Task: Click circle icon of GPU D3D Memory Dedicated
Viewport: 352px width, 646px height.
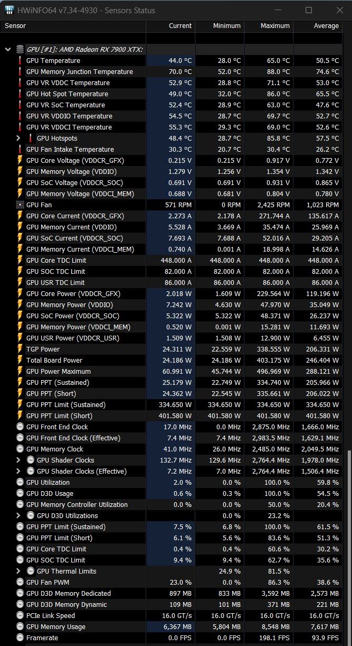Action: (x=20, y=593)
